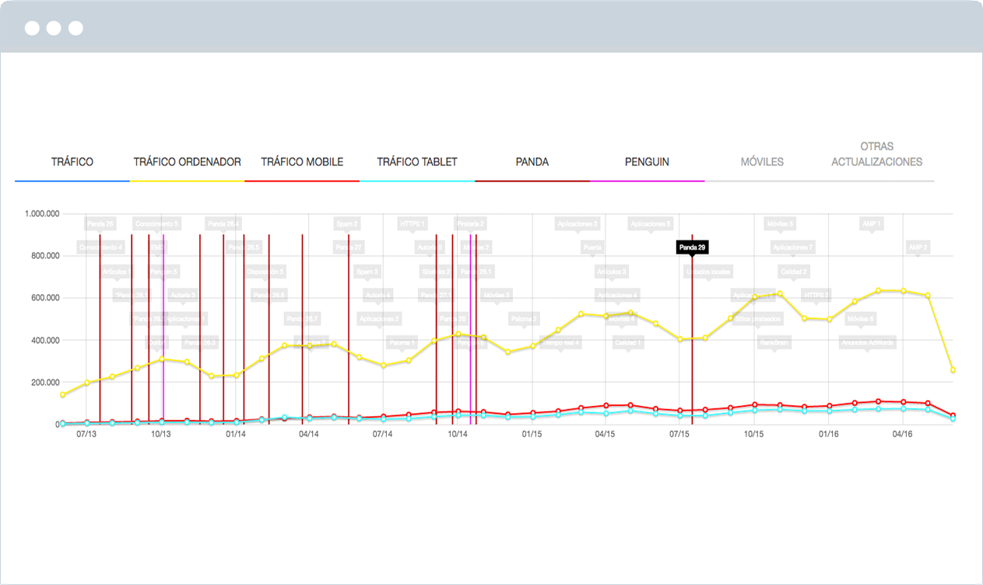Select the HTTPS 1 update marker
983x585 pixels.
[x=413, y=224]
